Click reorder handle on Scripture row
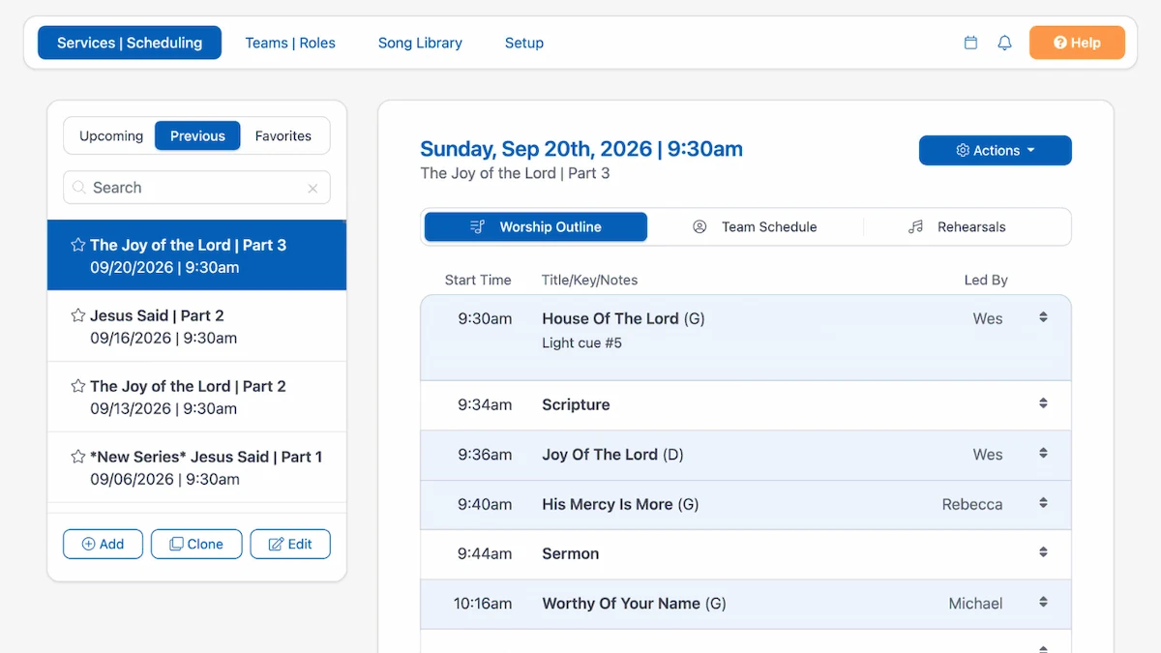 click(1043, 403)
